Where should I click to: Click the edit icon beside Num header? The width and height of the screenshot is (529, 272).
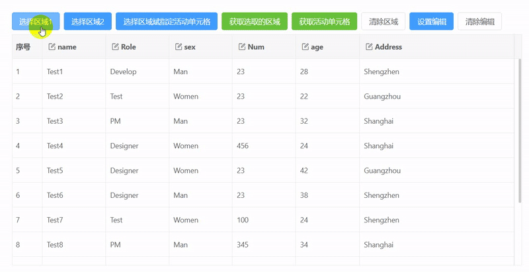[x=242, y=46]
